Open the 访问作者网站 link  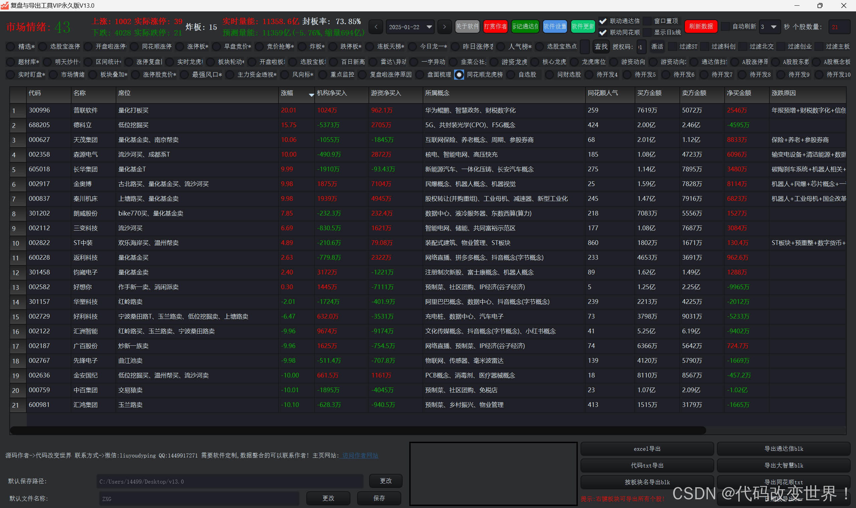pos(360,455)
